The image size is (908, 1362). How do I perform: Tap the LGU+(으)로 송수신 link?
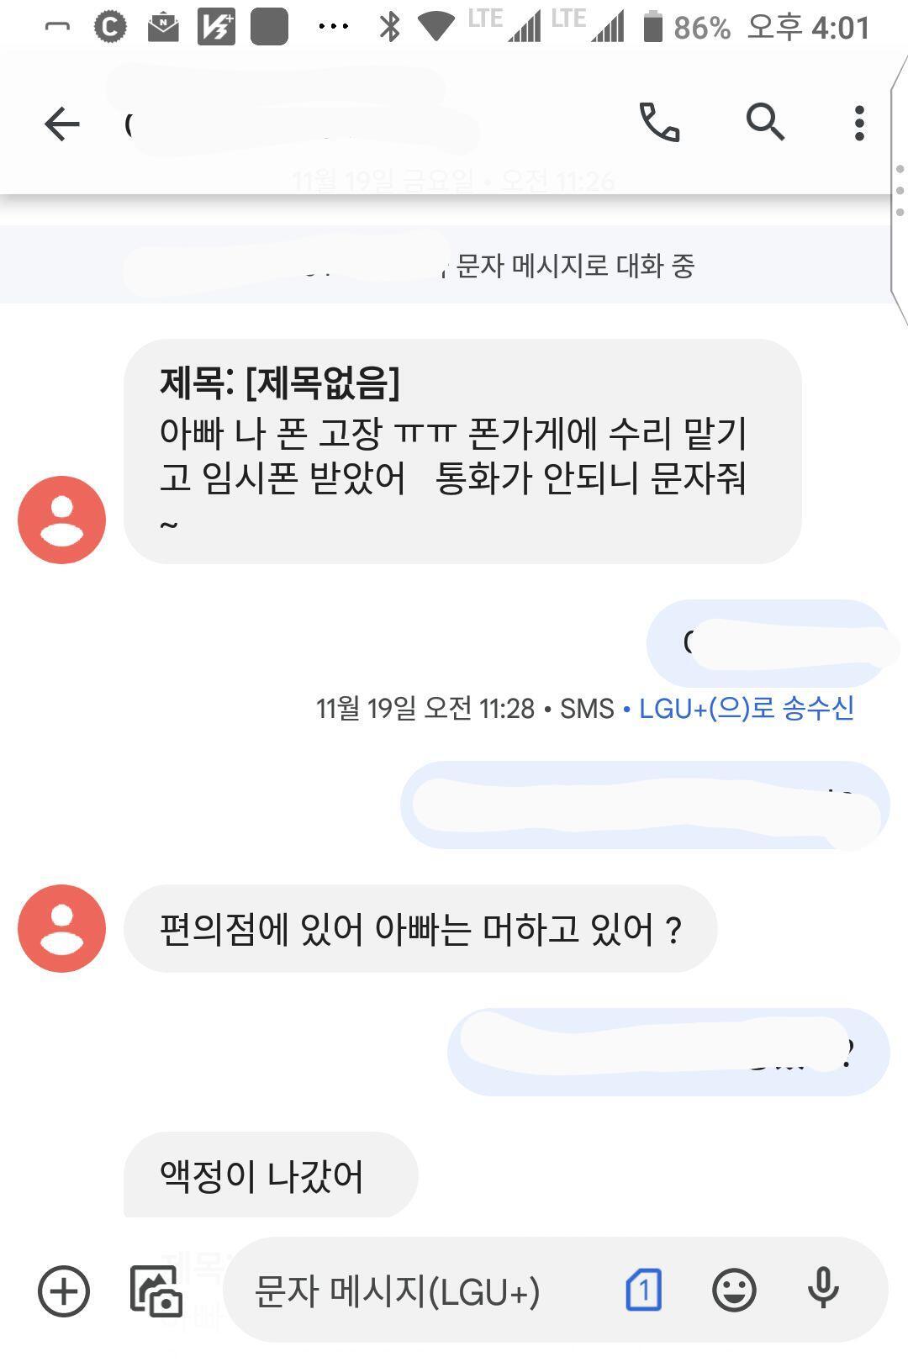click(746, 708)
